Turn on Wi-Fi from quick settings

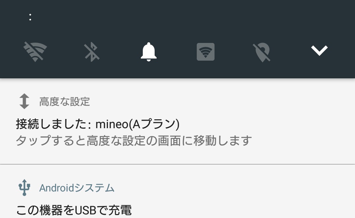click(x=35, y=52)
